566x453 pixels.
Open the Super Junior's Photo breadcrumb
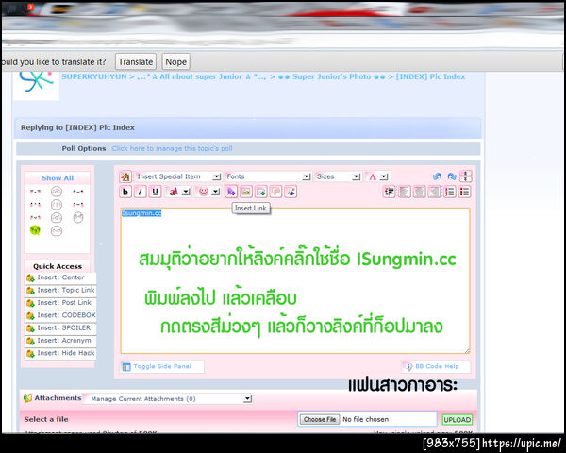coord(331,76)
